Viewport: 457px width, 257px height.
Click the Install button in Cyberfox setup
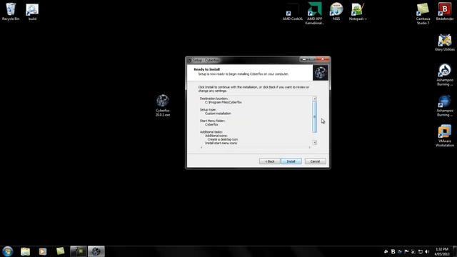click(x=291, y=161)
